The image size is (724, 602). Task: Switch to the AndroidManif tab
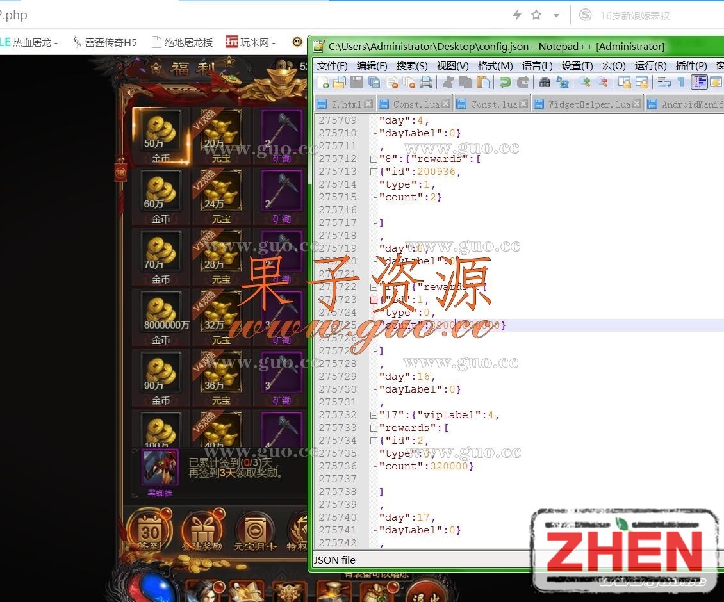point(685,104)
